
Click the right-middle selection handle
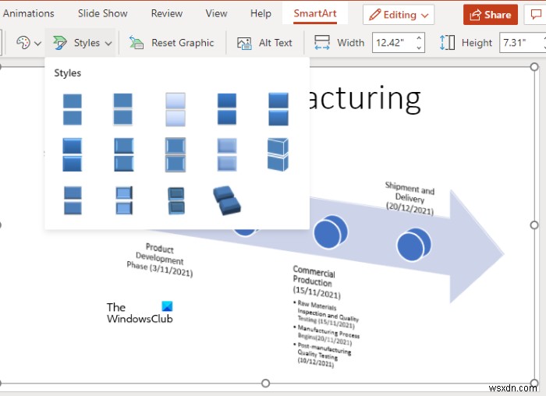coord(534,225)
